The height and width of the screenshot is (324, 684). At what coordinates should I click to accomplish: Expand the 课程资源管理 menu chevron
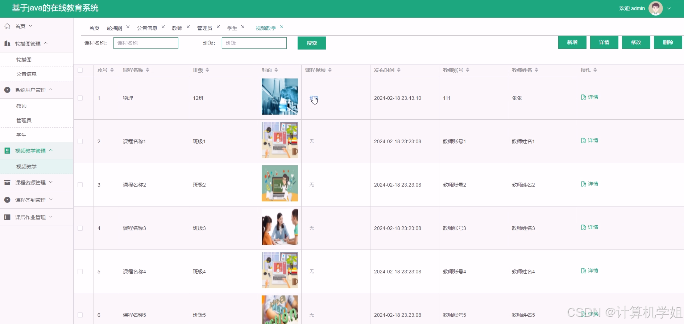(51, 182)
